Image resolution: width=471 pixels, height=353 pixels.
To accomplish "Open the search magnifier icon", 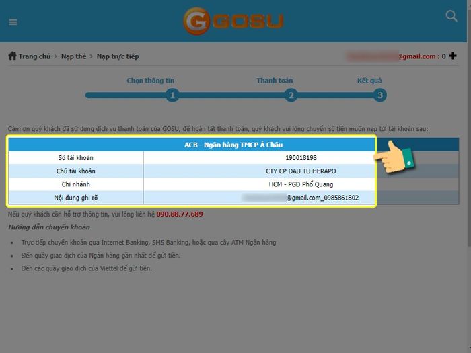I will (x=451, y=16).
